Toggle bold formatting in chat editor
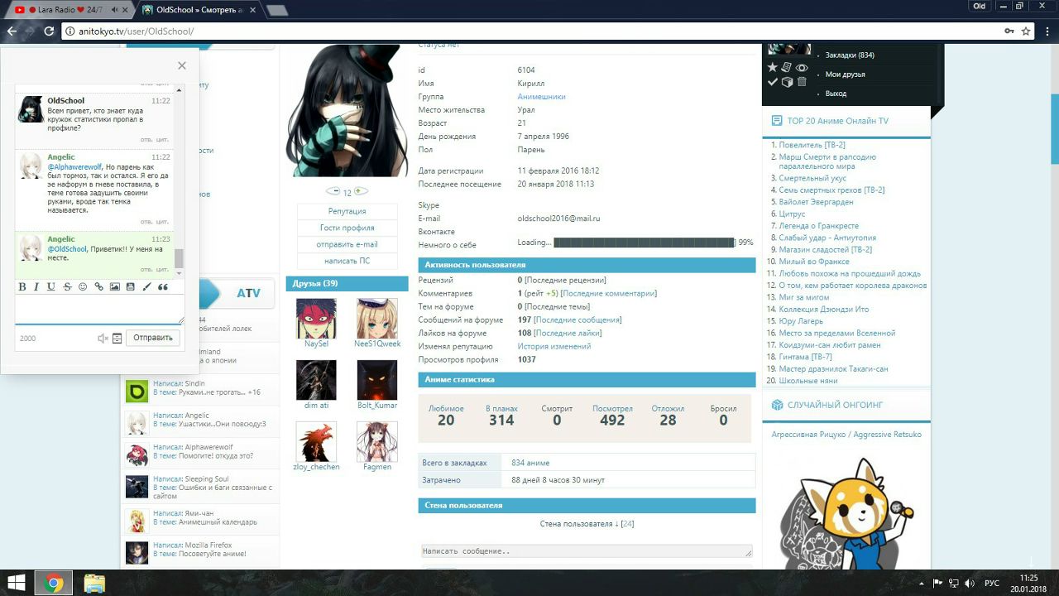Viewport: 1059px width, 596px height. pos(22,287)
